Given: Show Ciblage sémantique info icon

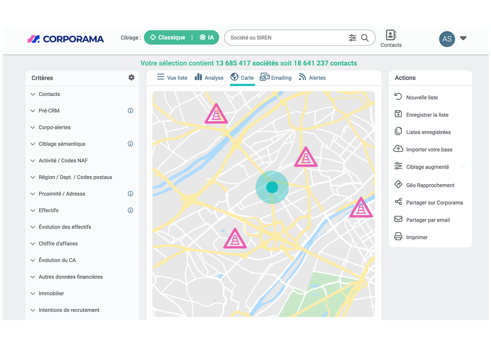Looking at the screenshot, I should pos(131,144).
